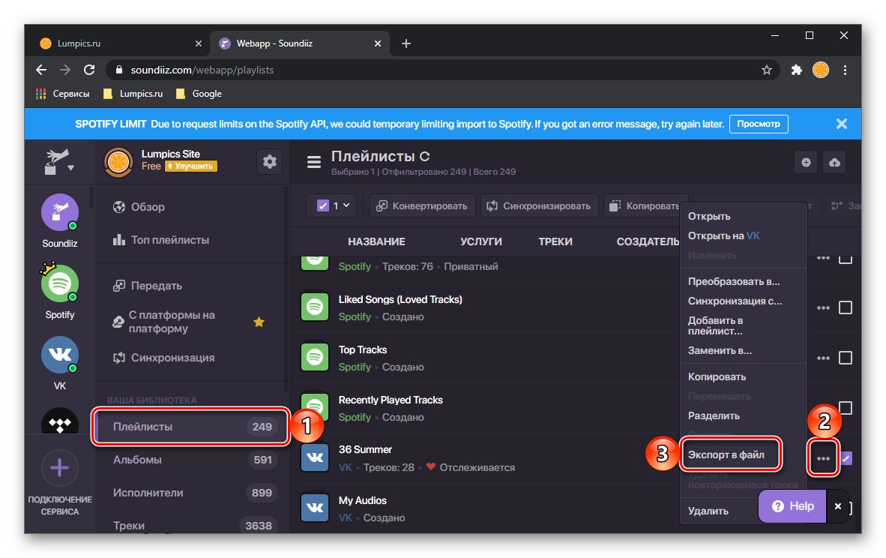Select the VK service icon
The width and height of the screenshot is (886, 558).
click(60, 355)
